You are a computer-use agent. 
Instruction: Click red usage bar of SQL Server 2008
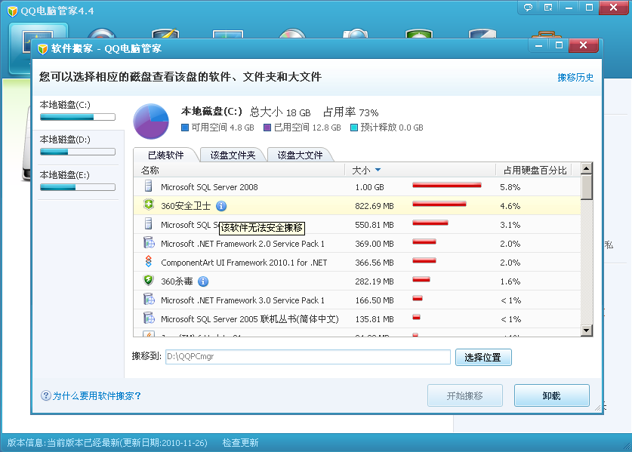tap(447, 186)
